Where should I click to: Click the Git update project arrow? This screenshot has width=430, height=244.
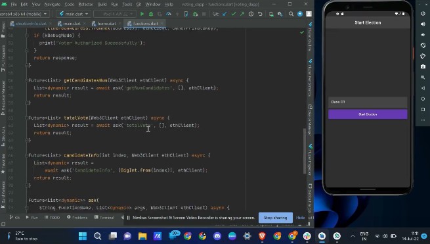[225, 14]
